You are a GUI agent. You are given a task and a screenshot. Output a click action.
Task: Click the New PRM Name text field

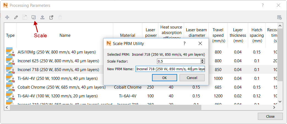170,69
